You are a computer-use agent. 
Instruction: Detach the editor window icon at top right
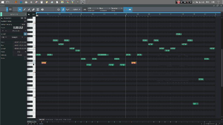tap(217, 6)
